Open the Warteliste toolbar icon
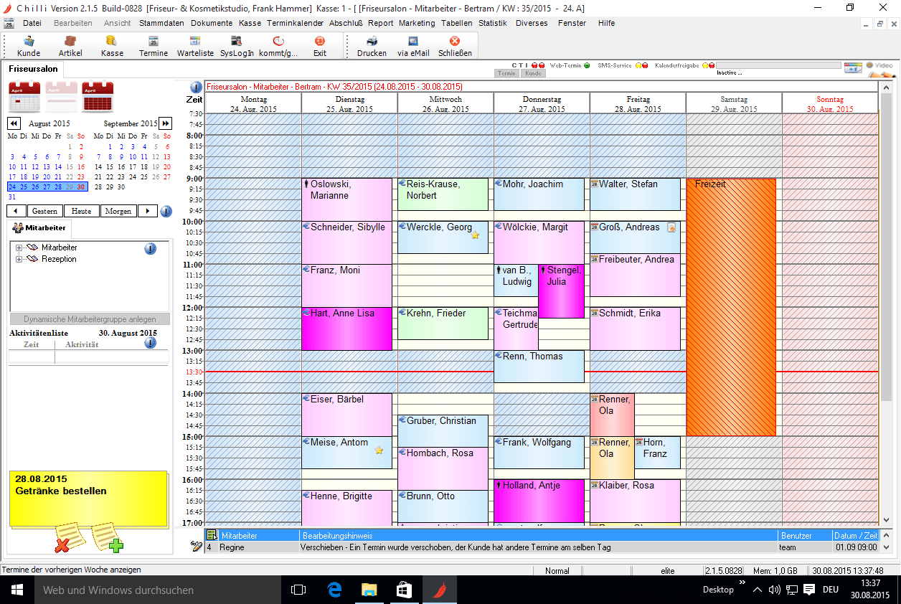Viewport: 901px width, 604px height. click(195, 46)
